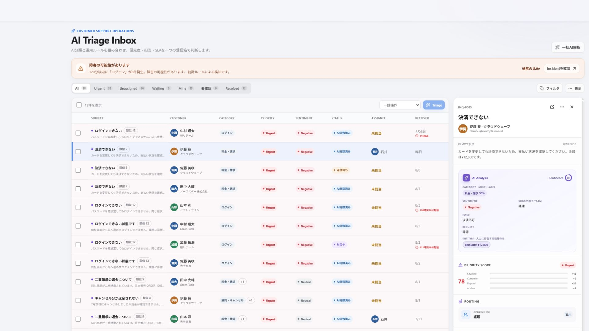Check the first ログインできない row checkbox
589x331 pixels.
(x=78, y=133)
